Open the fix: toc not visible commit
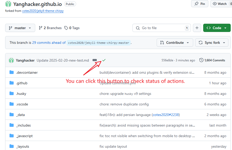The height and width of the screenshot is (150, 232). pos(147,136)
